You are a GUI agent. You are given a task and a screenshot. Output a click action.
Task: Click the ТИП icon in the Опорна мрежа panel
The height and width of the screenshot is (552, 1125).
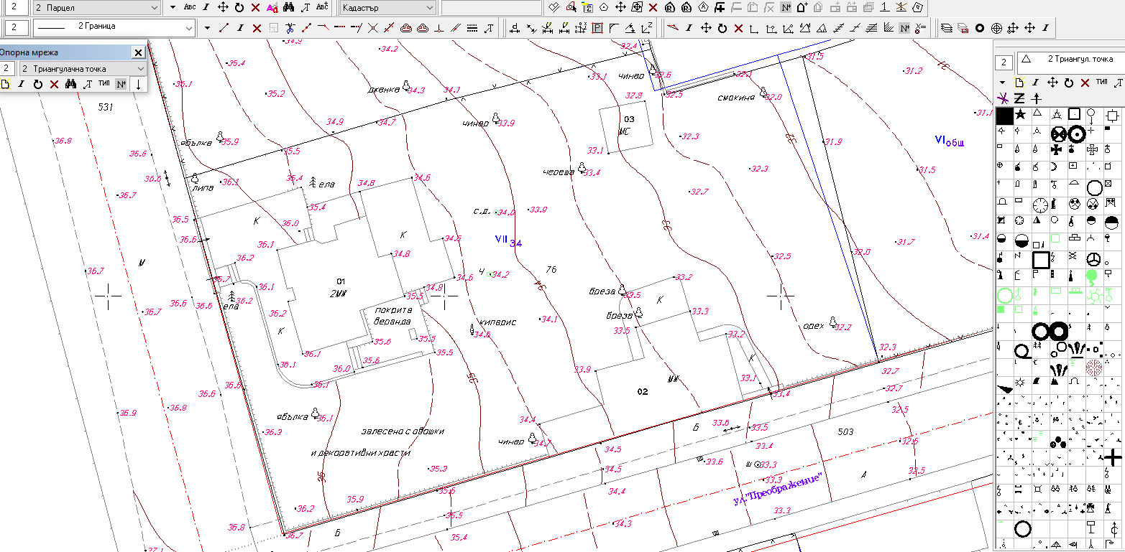tap(104, 85)
